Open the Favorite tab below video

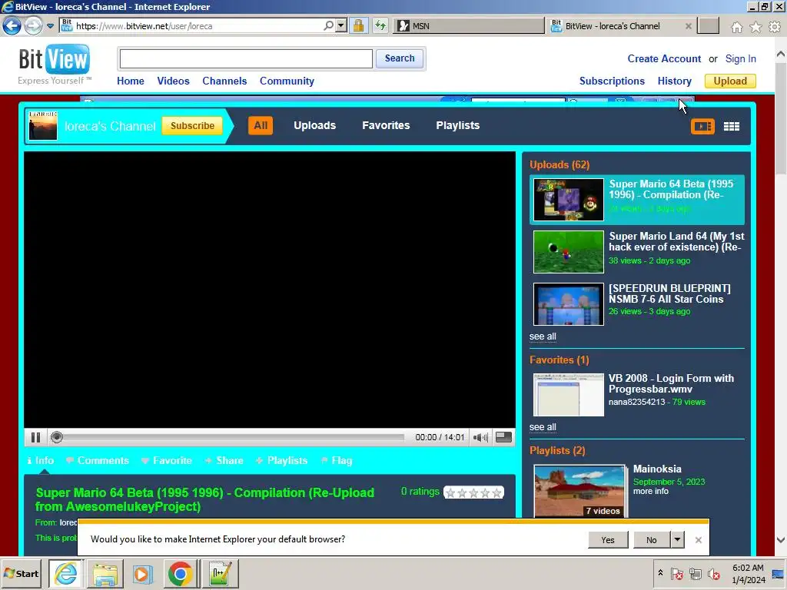click(x=167, y=461)
